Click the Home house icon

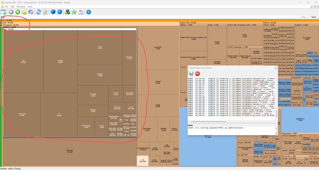31,12
